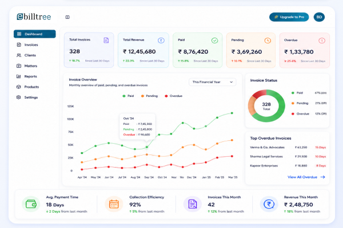Viewport: 343px width, 228px height.
Task: Open the Dashboard menu item
Action: [34, 34]
